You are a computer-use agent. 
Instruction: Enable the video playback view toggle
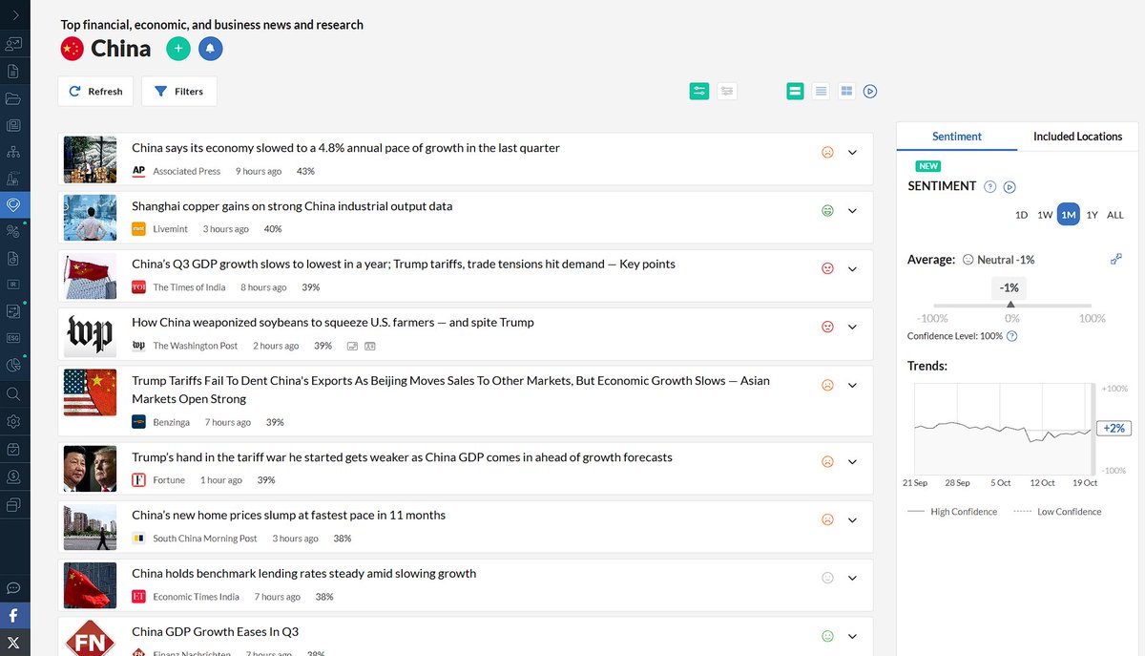pos(870,91)
